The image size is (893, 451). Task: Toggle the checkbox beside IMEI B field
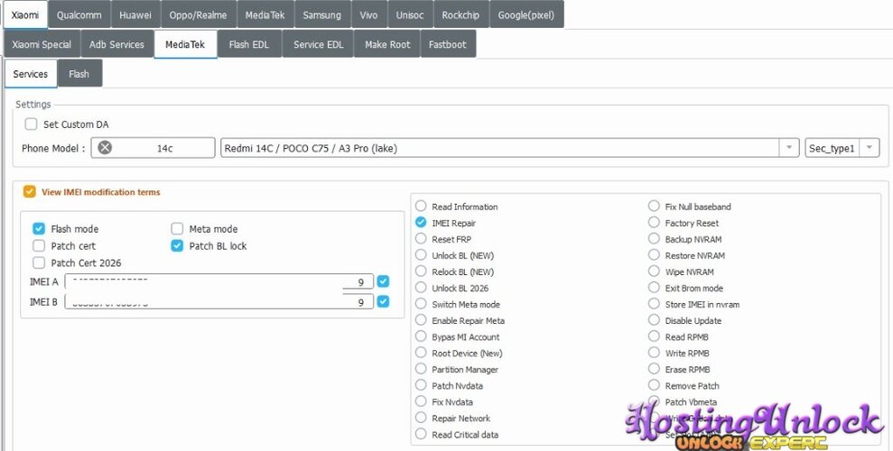click(383, 301)
